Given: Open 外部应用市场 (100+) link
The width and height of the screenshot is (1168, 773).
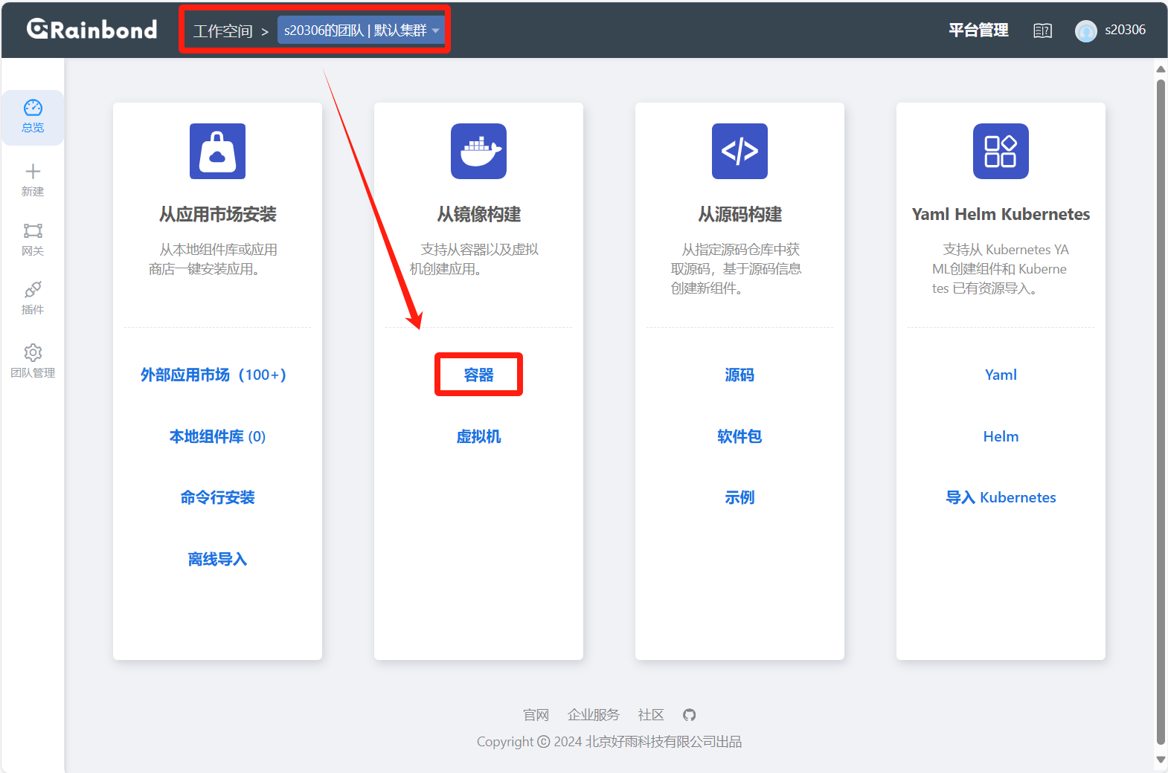Looking at the screenshot, I should [214, 375].
